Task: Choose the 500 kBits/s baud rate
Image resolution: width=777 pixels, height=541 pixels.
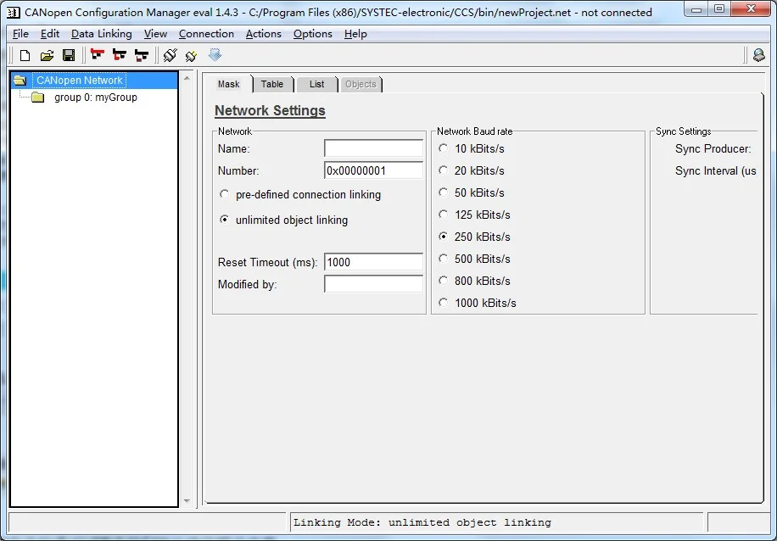Action: (443, 259)
